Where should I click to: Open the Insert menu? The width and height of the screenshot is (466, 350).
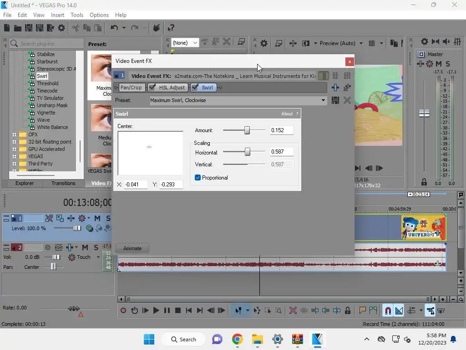57,15
